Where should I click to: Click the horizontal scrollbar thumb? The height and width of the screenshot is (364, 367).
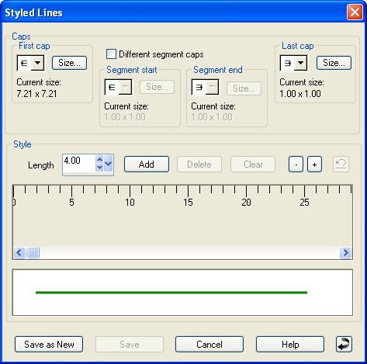tap(33, 252)
